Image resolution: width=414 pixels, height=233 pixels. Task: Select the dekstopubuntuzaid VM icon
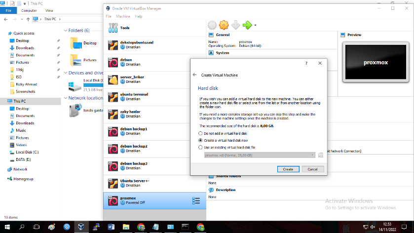(x=113, y=45)
